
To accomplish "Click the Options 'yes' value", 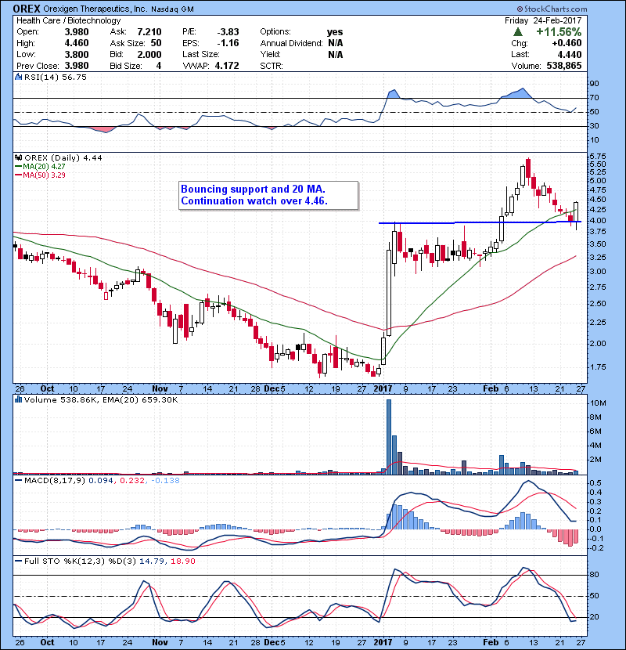I will point(335,32).
